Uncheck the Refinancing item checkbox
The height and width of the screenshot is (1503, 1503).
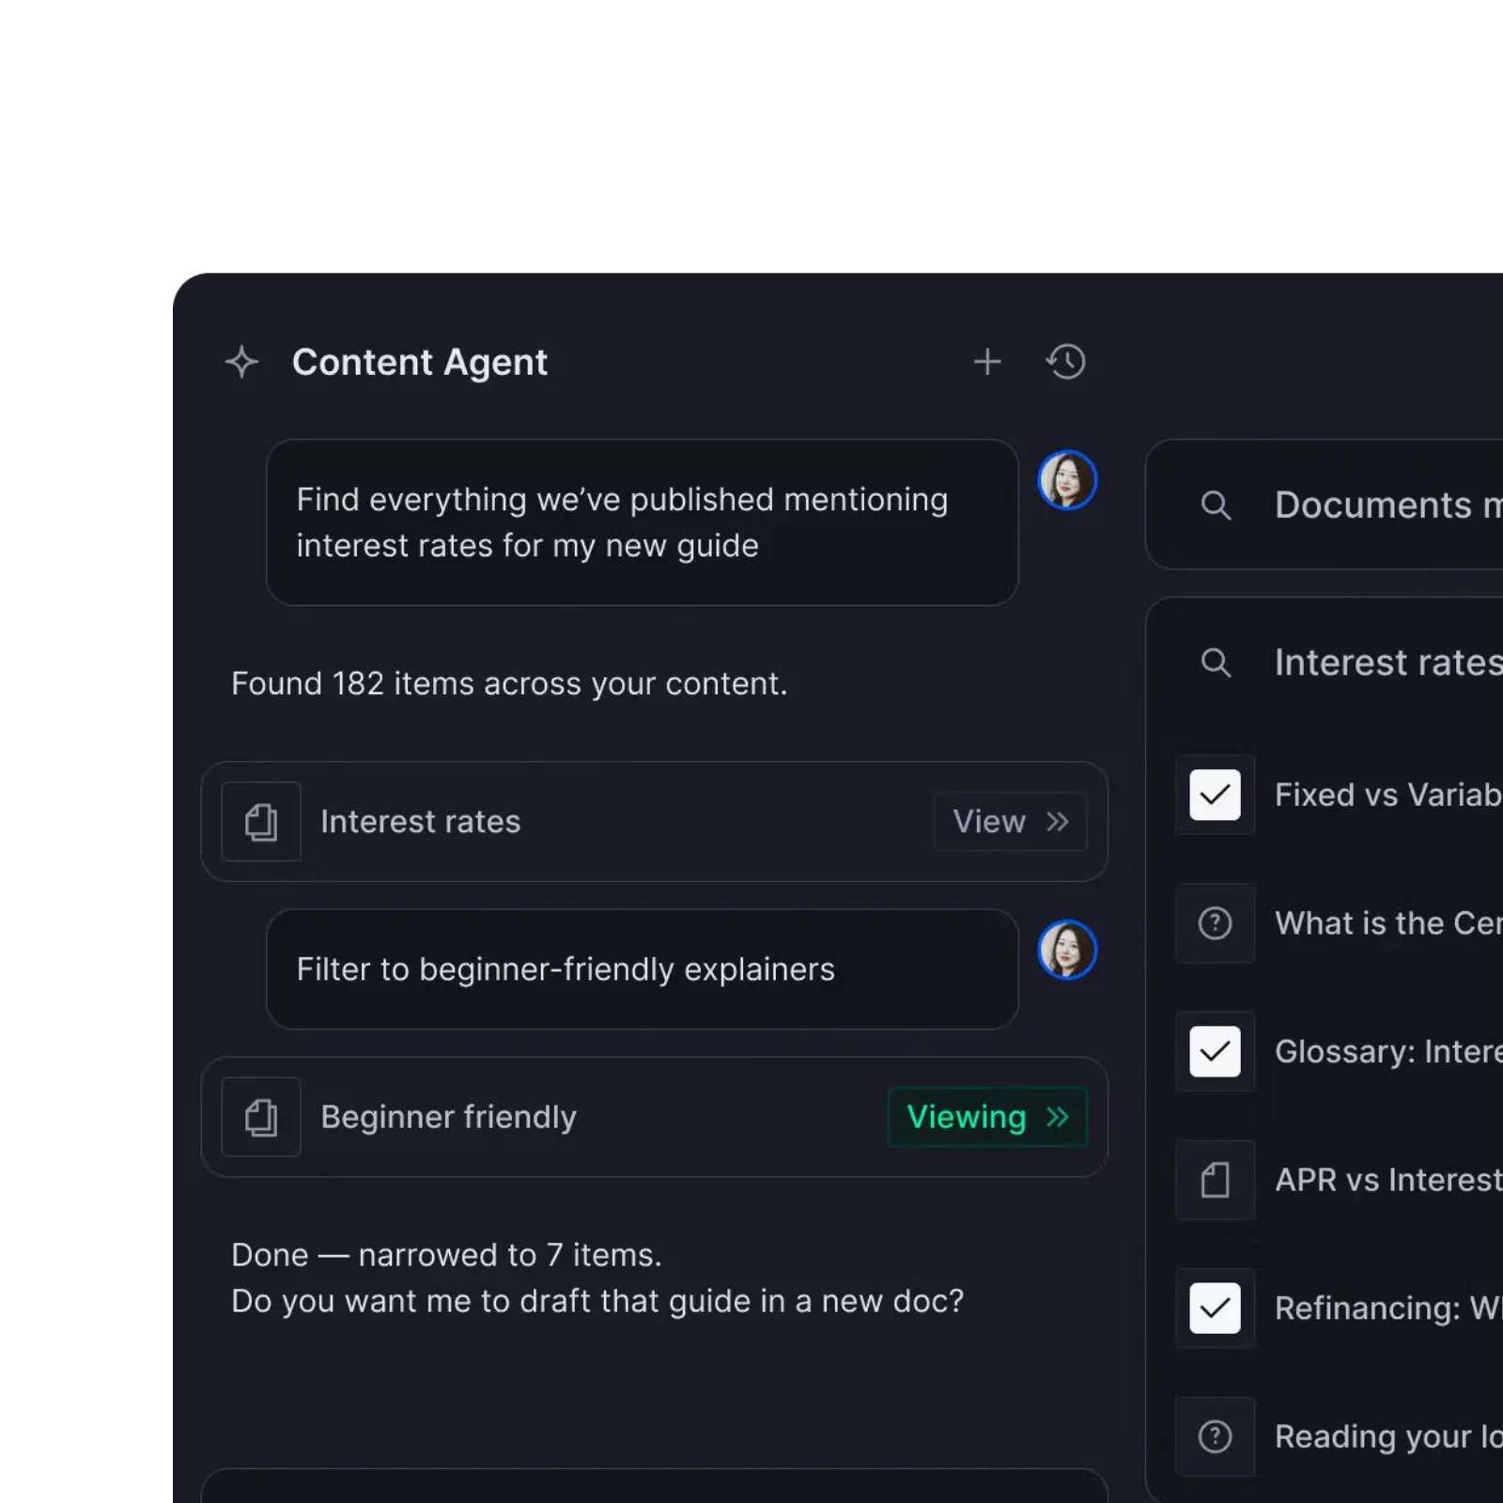pos(1215,1308)
